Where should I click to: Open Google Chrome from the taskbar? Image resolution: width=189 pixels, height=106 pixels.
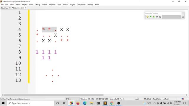pos(112,103)
